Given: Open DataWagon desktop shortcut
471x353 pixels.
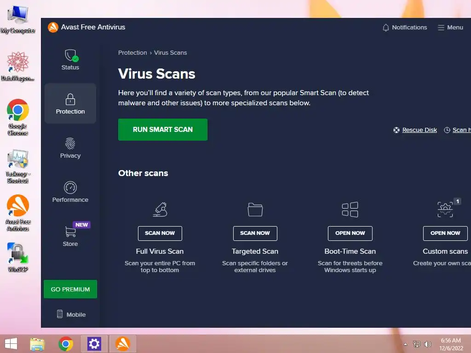Looking at the screenshot, I should click(18, 66).
